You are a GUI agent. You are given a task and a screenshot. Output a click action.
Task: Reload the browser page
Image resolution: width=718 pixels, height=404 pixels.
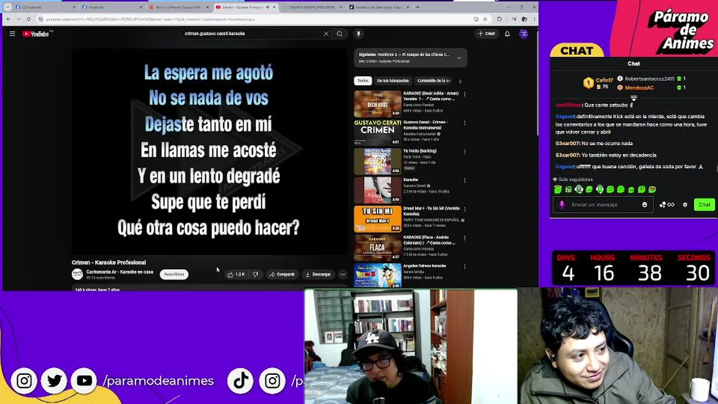point(28,19)
